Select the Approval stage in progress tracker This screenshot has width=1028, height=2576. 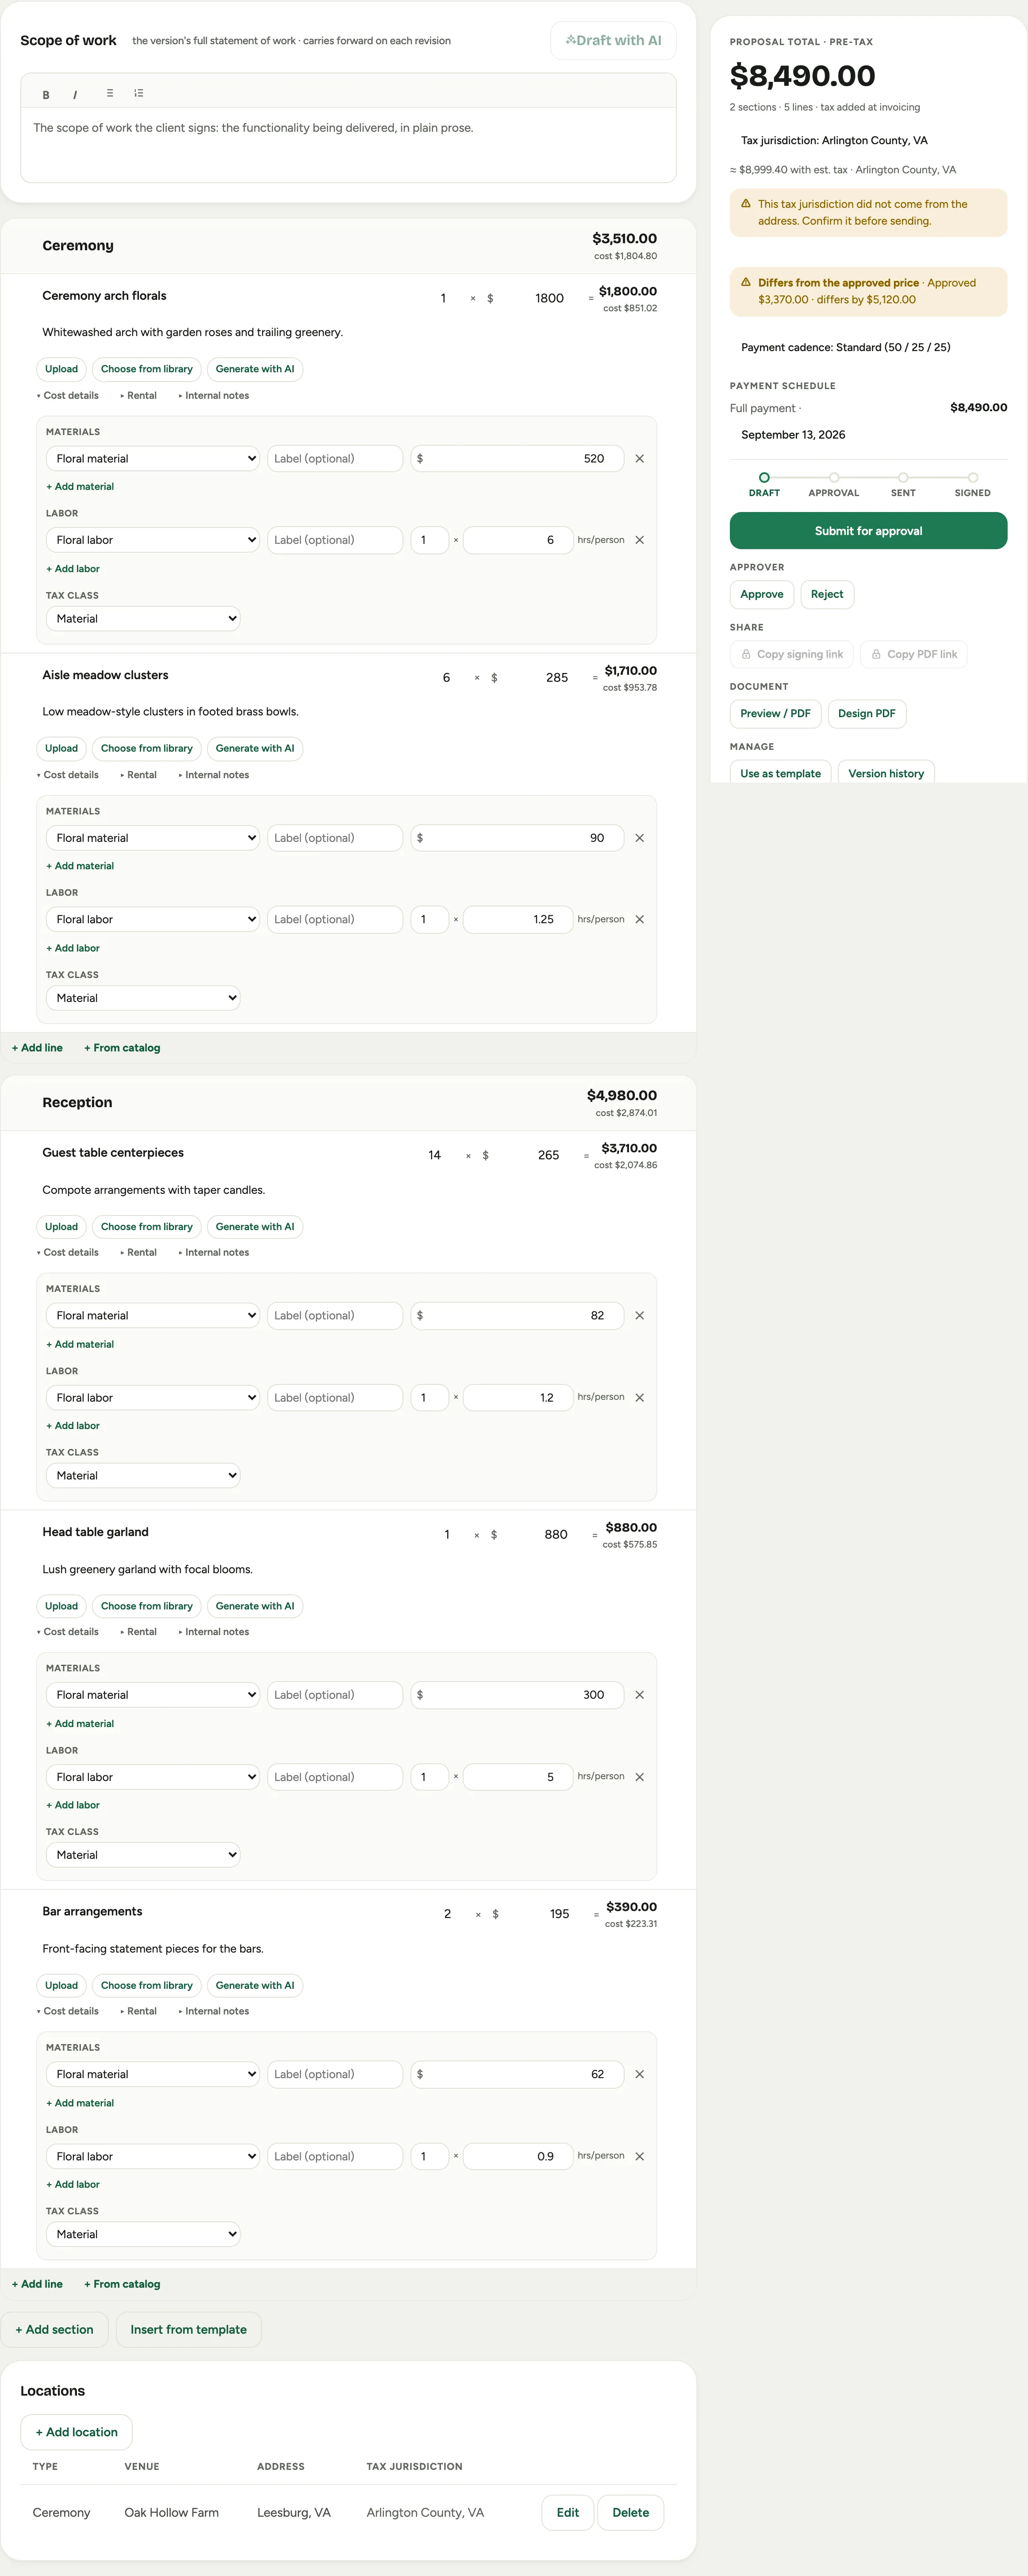tap(834, 485)
